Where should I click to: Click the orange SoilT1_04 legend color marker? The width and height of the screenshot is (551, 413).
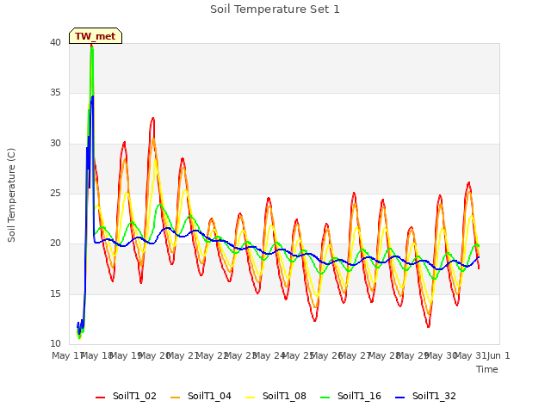(175, 398)
